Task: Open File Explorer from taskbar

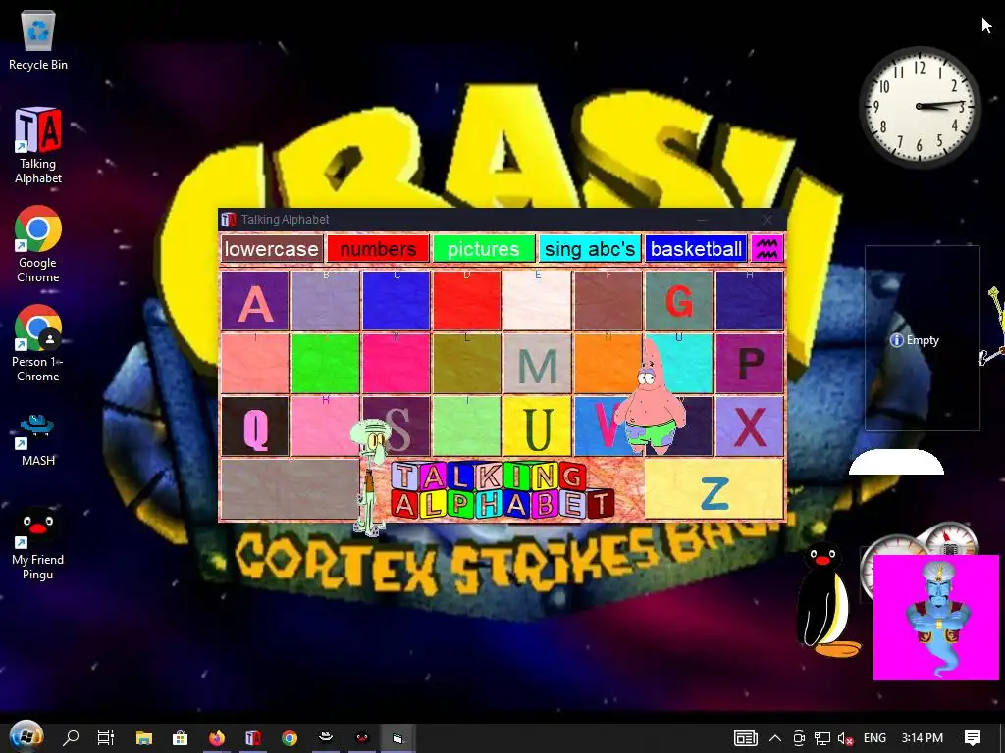Action: [x=143, y=738]
